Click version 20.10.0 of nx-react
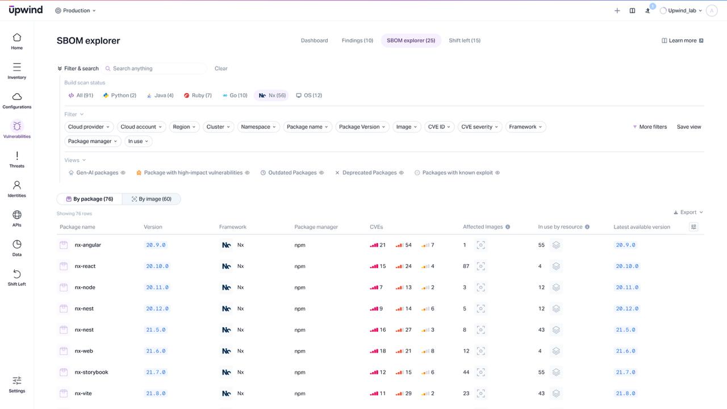The height and width of the screenshot is (409, 727). click(x=157, y=266)
